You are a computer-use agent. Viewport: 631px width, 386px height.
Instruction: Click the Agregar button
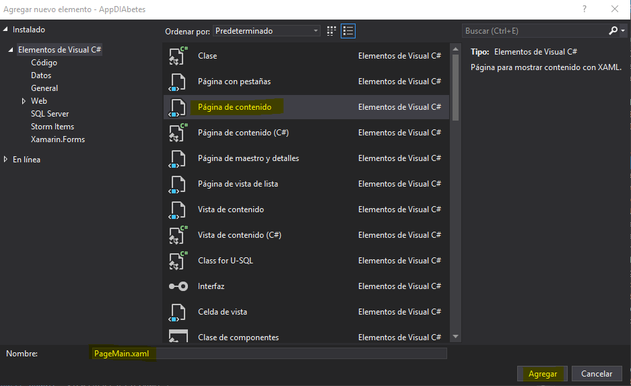click(x=543, y=374)
